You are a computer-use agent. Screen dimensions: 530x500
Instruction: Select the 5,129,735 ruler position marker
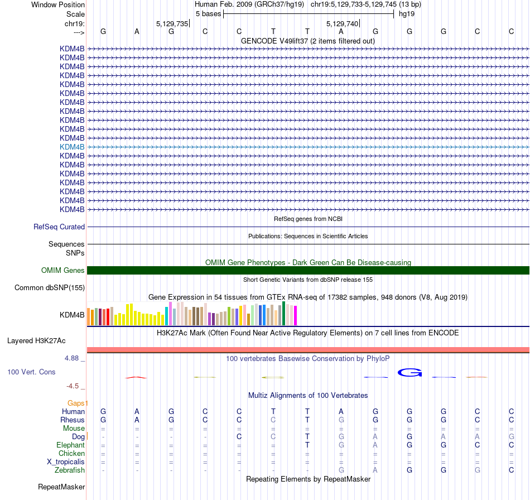click(x=172, y=23)
